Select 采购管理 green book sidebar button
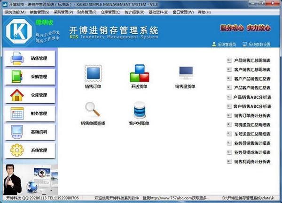Viewport: 282px width, 203px height. coord(30,77)
